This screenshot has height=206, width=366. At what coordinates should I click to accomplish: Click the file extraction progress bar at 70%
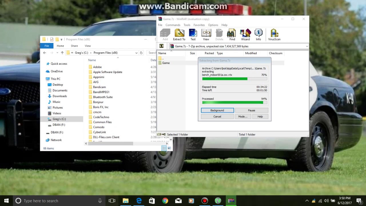pyautogui.click(x=234, y=79)
